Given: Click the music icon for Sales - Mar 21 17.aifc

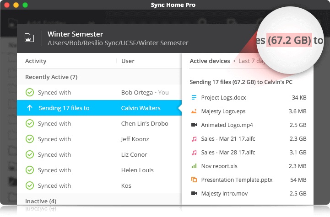Looking at the screenshot, I should pos(194,139).
